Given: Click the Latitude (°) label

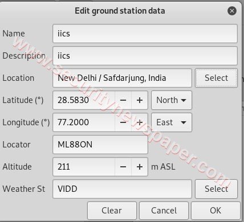Looking at the screenshot, I should pos(23,100).
